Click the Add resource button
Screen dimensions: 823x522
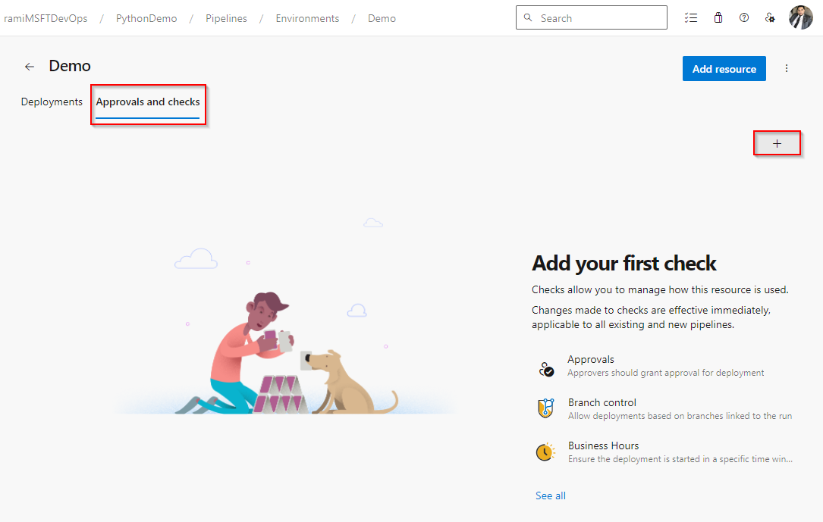click(x=724, y=68)
